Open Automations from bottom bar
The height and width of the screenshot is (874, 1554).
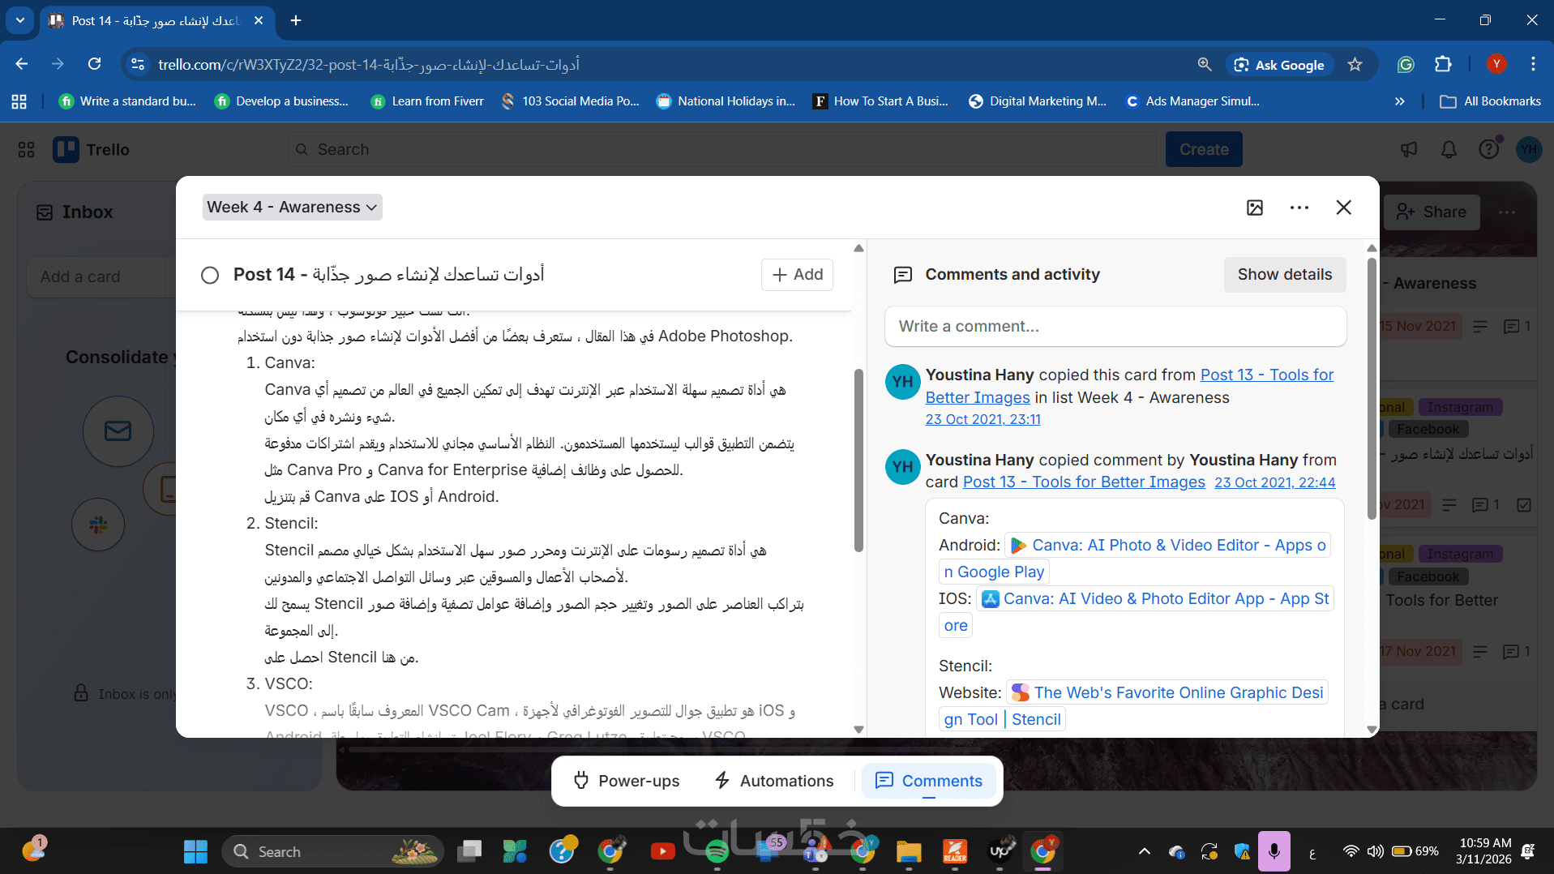[774, 781]
